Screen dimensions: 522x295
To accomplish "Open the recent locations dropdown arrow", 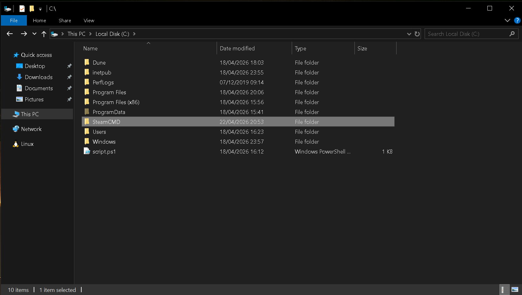I will pyautogui.click(x=34, y=34).
